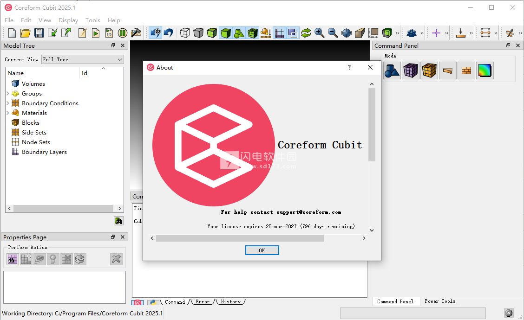Viewport: 524px width, 320px height.
Task: Open a file using the yellow folder icon
Action: [26, 33]
